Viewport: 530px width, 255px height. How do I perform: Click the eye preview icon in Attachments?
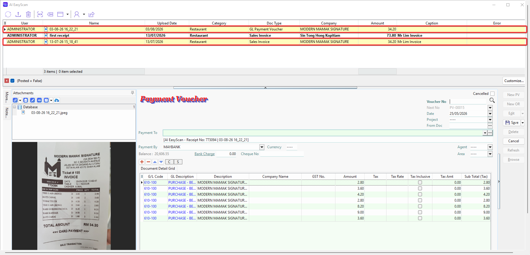(39, 100)
